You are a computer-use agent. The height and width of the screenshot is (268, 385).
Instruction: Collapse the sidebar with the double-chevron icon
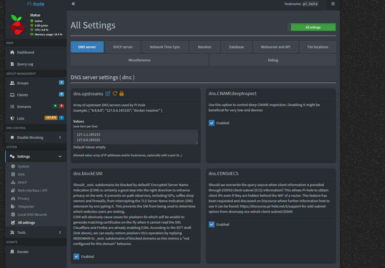pyautogui.click(x=73, y=4)
